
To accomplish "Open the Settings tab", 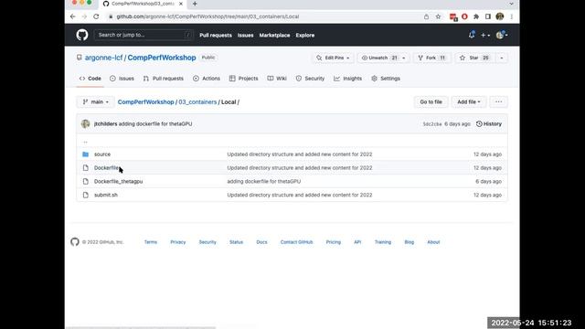I will (386, 79).
